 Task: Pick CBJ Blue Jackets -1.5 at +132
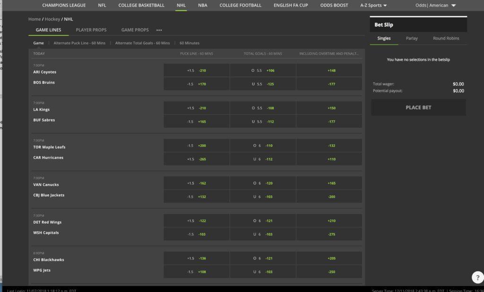pyautogui.click(x=197, y=197)
